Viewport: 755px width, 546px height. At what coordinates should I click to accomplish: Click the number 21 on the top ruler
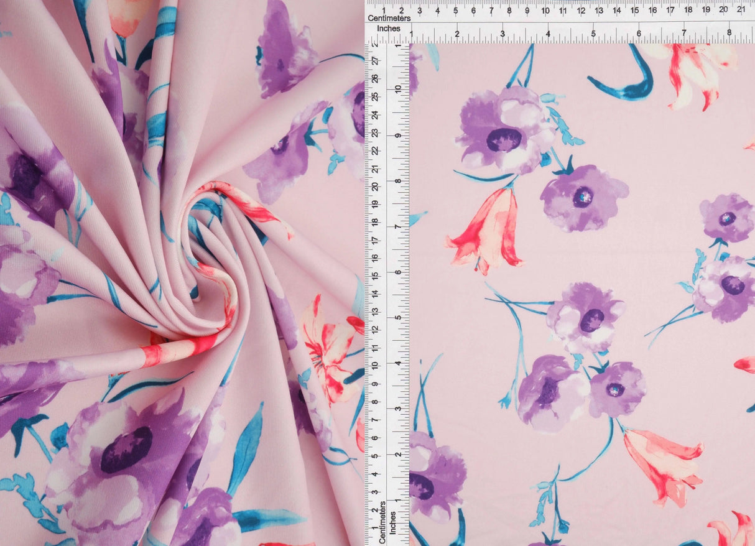741,10
